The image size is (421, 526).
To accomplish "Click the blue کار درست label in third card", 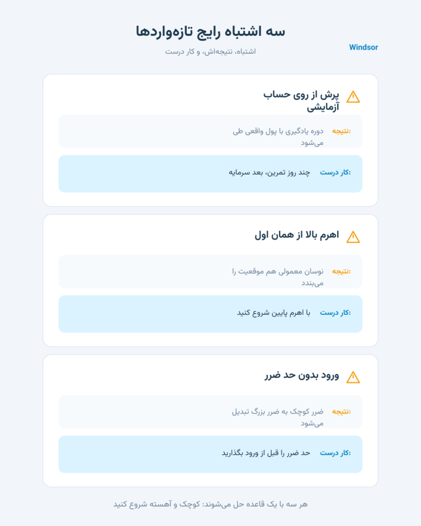I will coord(335,453).
